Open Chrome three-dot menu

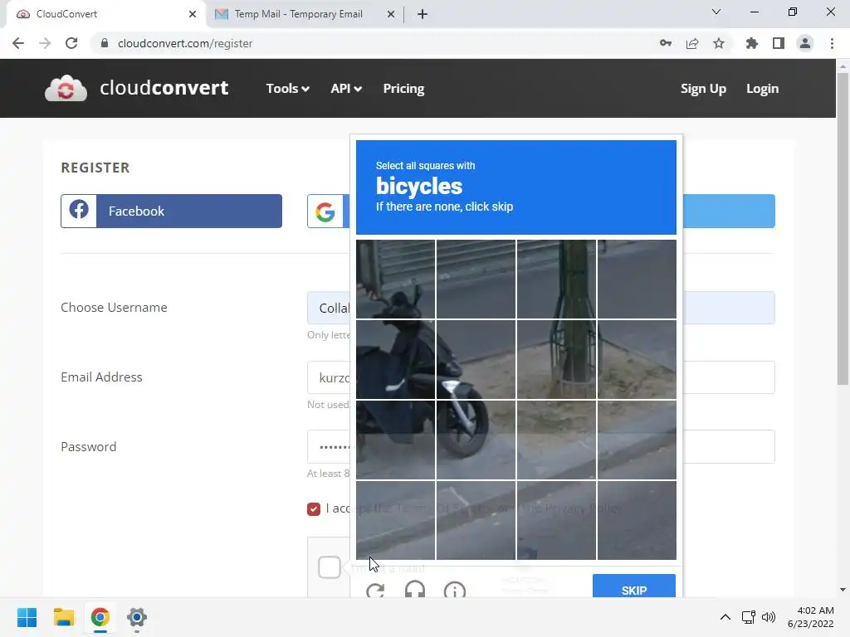pyautogui.click(x=832, y=43)
